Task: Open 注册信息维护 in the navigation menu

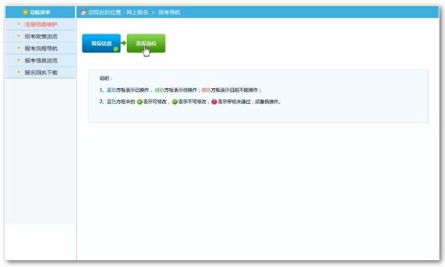Action: [41, 24]
